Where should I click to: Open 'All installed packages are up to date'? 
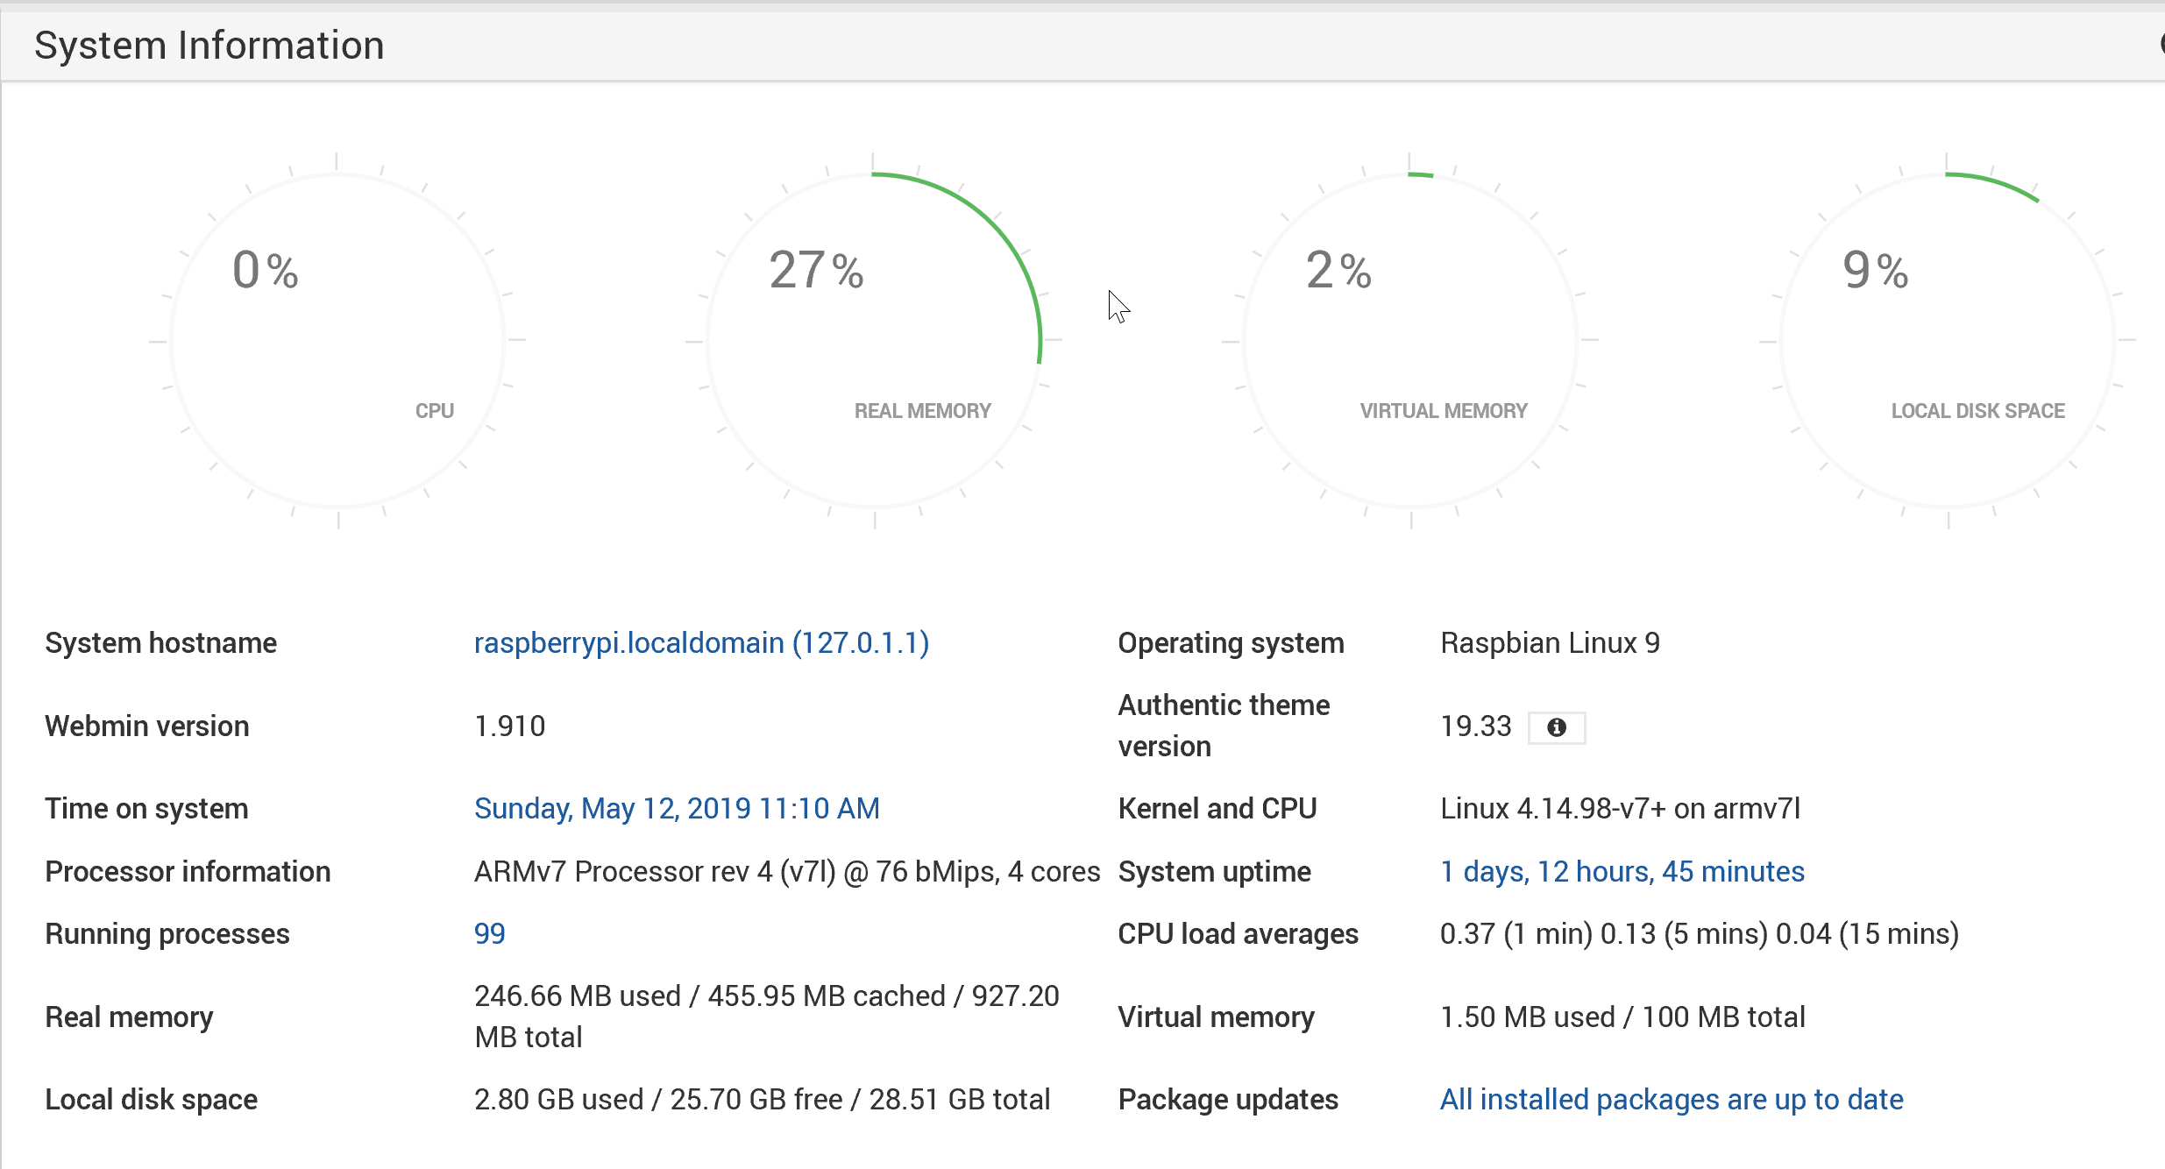click(x=1672, y=1100)
